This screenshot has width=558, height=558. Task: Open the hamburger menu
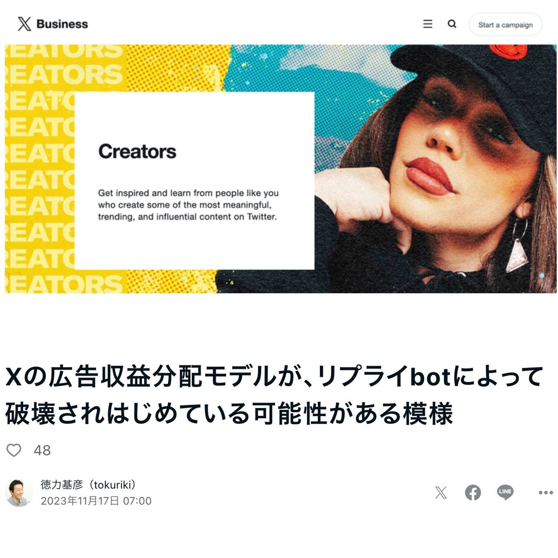(428, 24)
